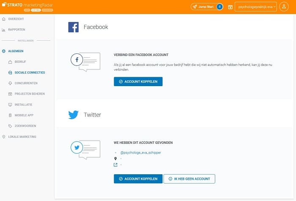Select Sociale Connecties in the sidebar
This screenshot has height=201, width=296.
(30, 73)
